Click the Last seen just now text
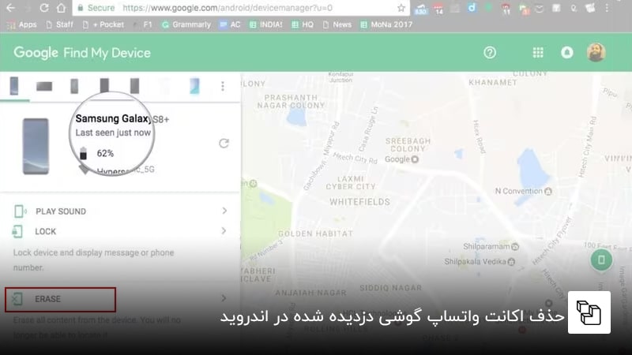Image resolution: width=632 pixels, height=355 pixels. [x=113, y=133]
